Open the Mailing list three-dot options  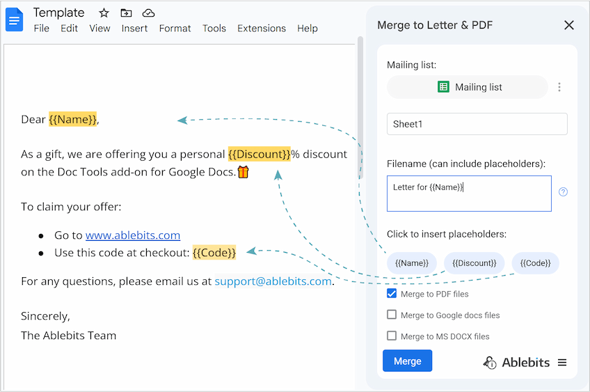tap(559, 87)
